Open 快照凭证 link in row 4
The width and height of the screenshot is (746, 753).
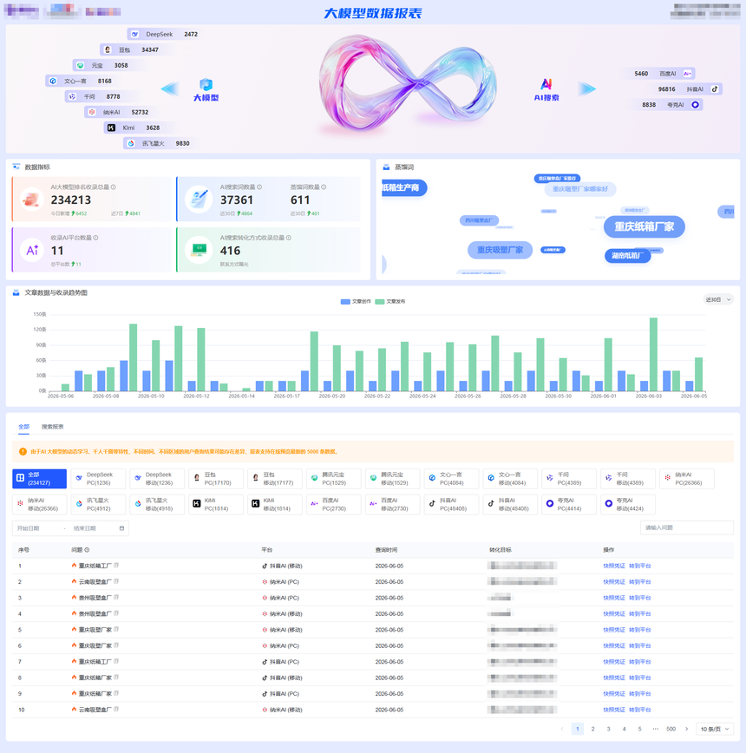pyautogui.click(x=614, y=613)
